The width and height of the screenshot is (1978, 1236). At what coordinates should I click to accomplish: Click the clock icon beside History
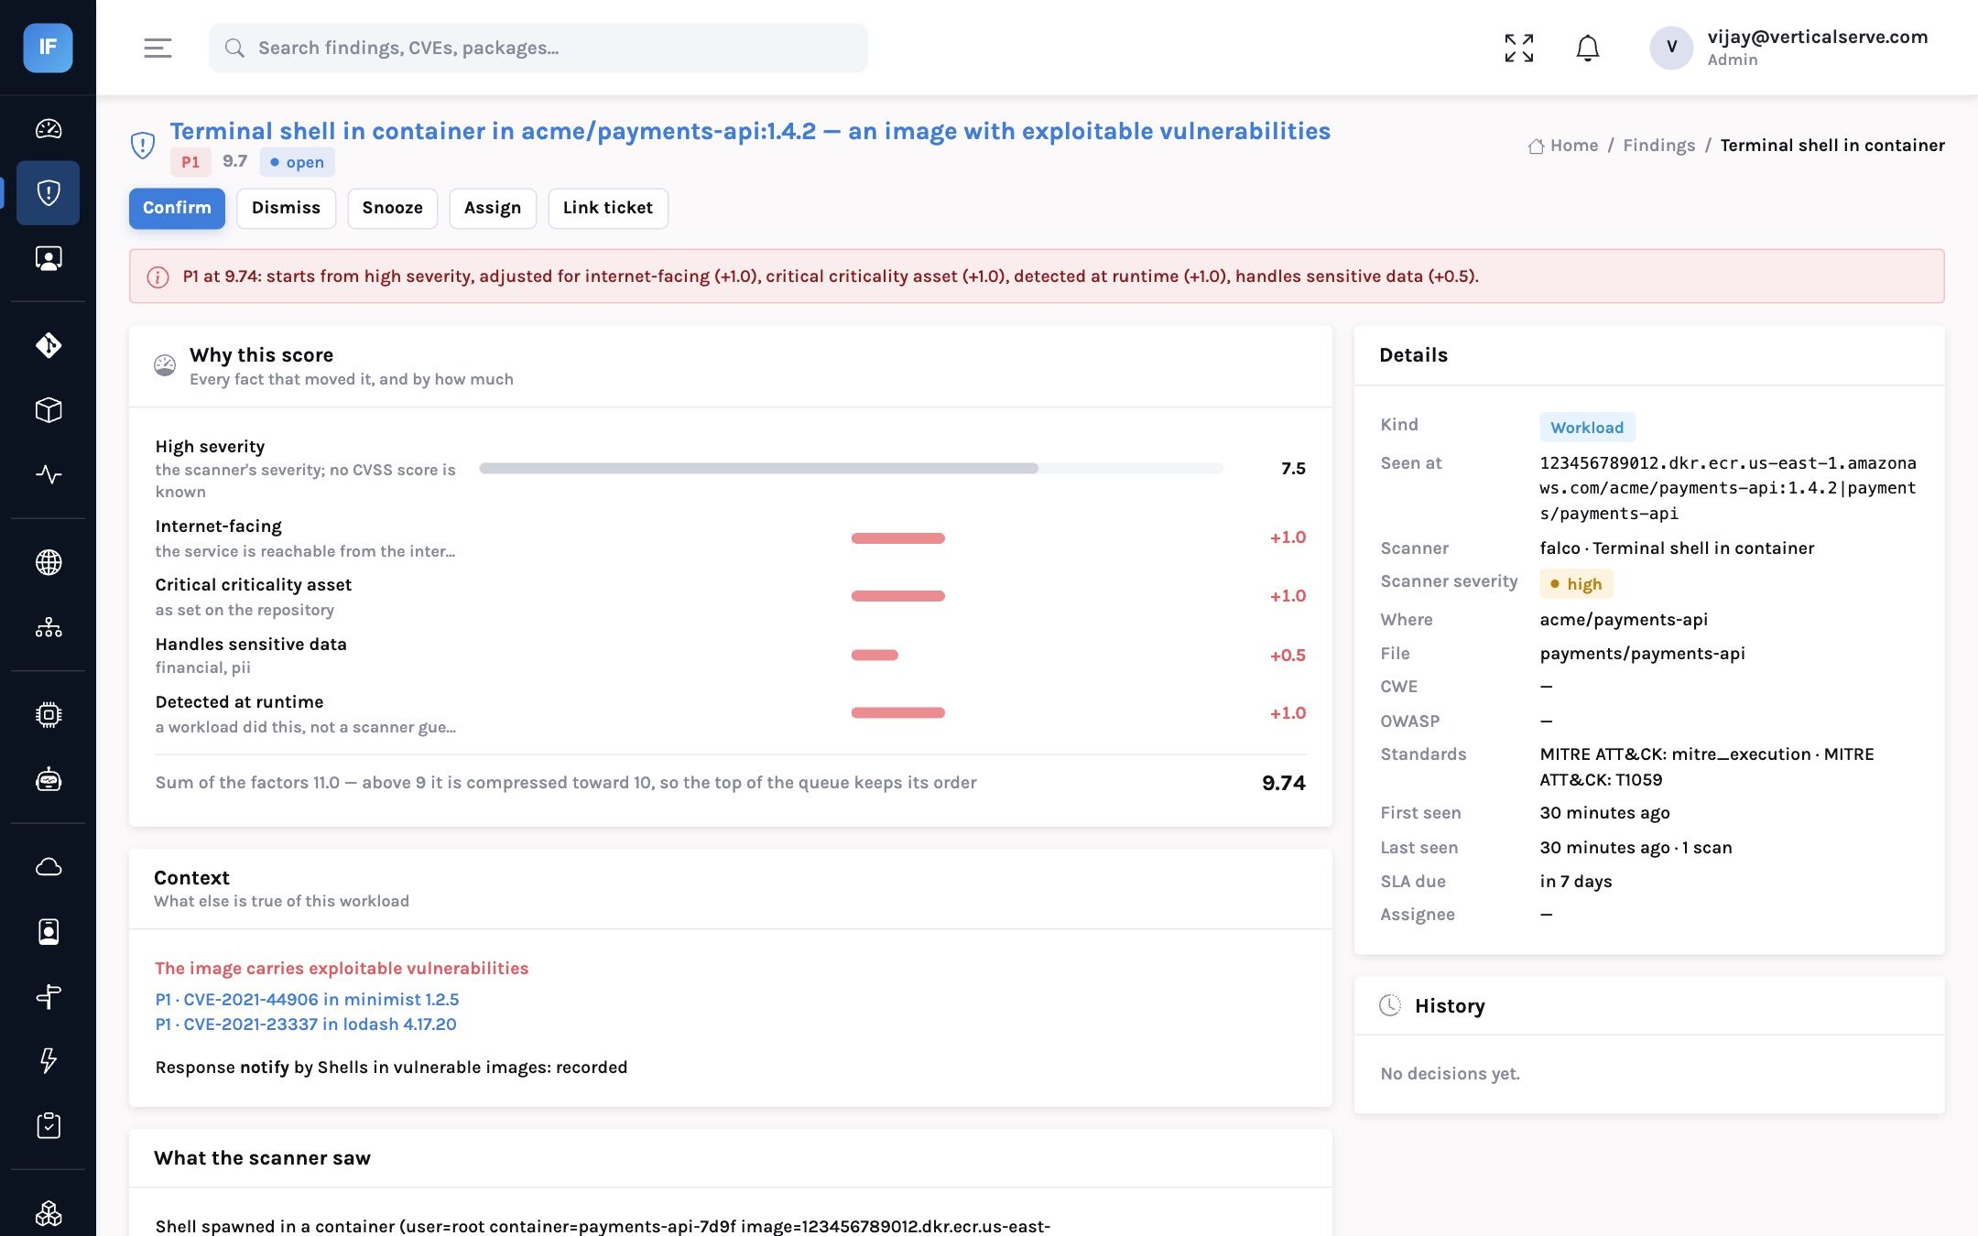point(1390,1005)
